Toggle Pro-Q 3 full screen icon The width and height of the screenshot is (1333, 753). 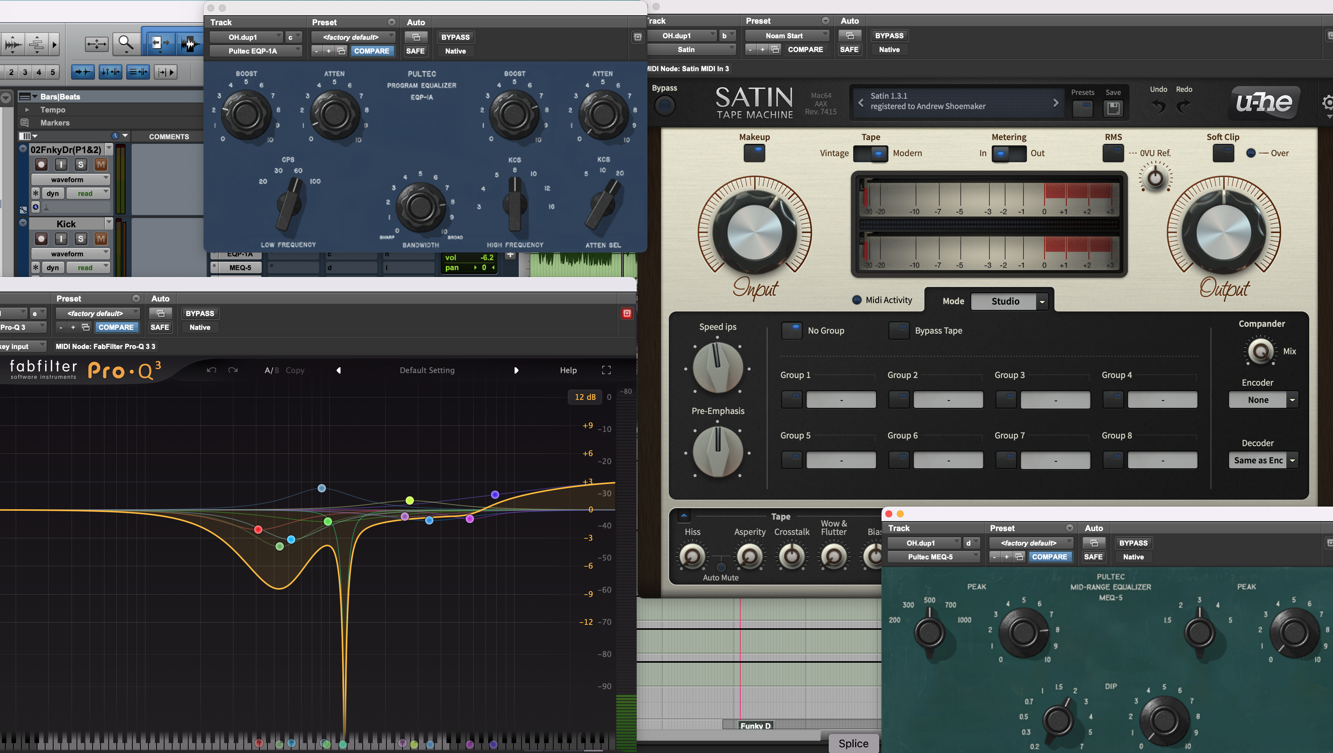click(606, 370)
